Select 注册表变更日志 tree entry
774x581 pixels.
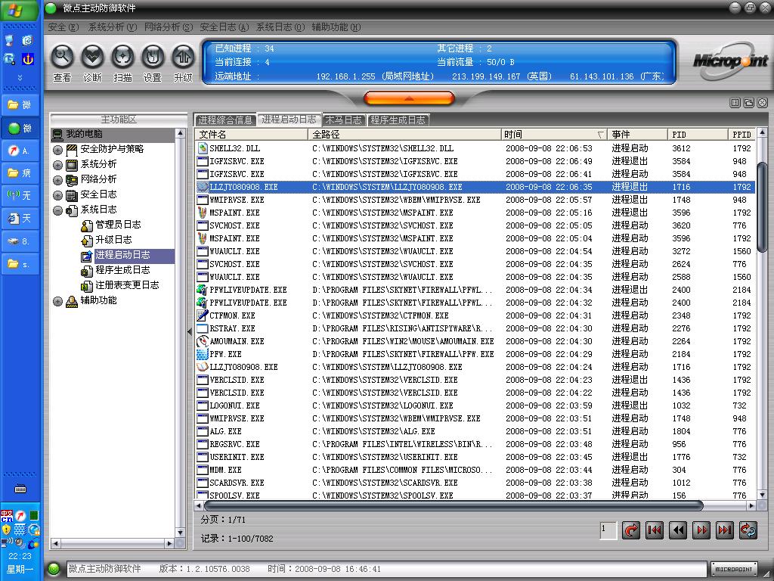tap(127, 285)
